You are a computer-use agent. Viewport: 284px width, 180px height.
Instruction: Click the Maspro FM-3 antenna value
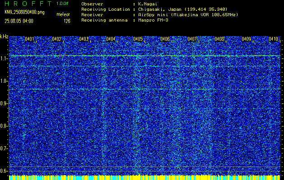[x=153, y=20]
